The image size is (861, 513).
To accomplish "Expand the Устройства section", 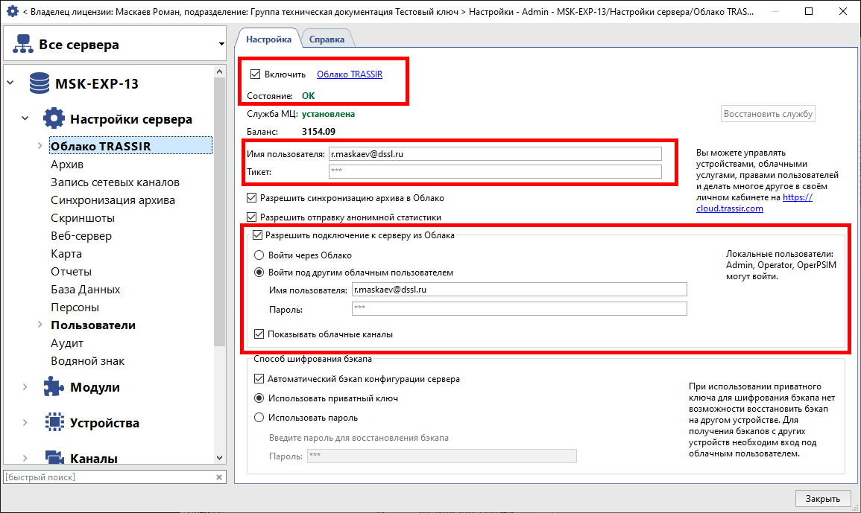I will click(25, 422).
